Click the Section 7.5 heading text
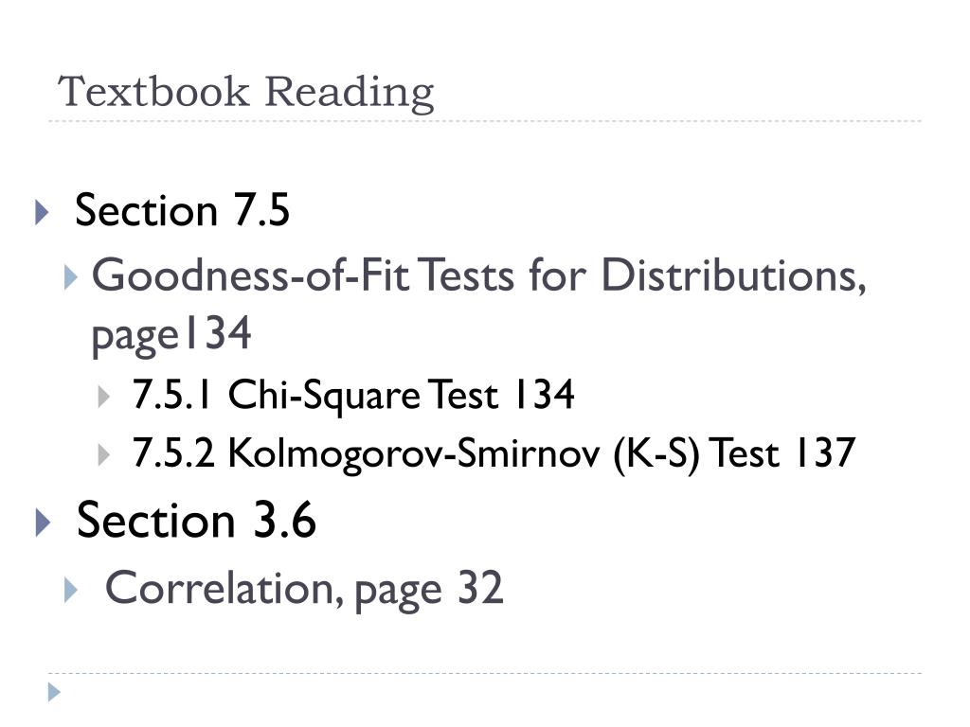Image resolution: width=970 pixels, height=727 pixels. 183,210
